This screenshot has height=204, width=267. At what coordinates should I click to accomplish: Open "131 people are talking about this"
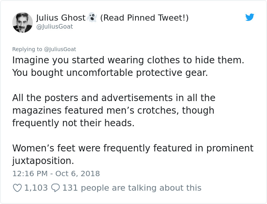[132, 188]
